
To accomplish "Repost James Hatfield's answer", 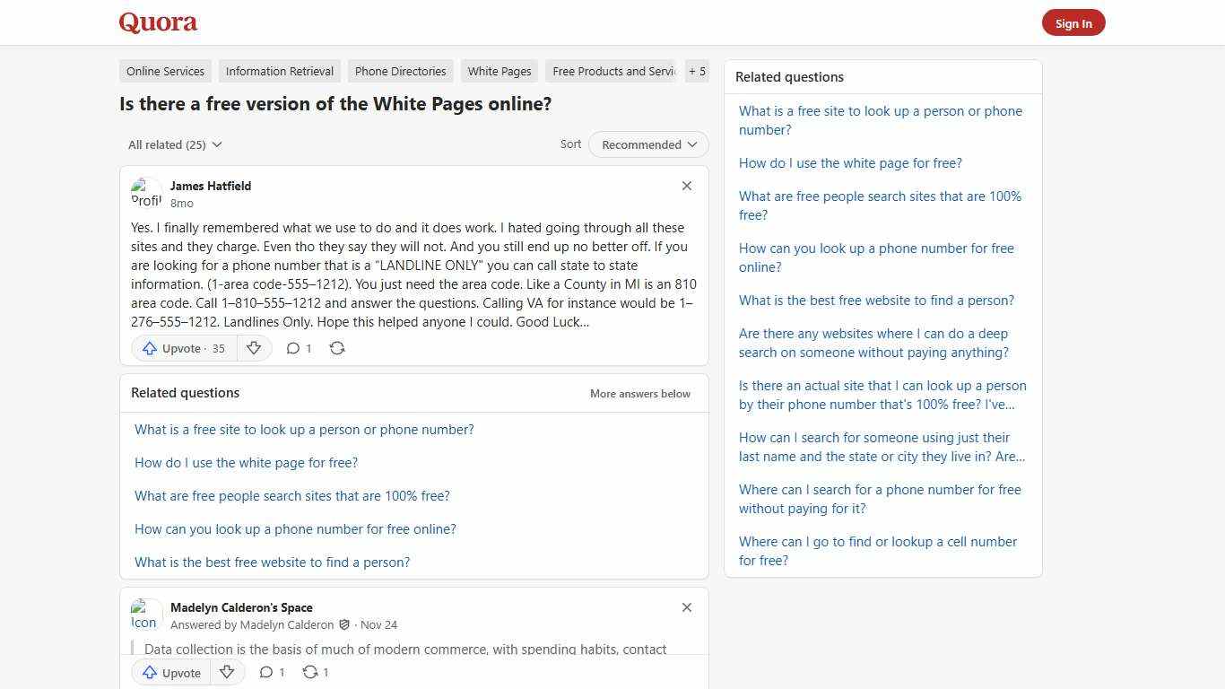I will (337, 348).
